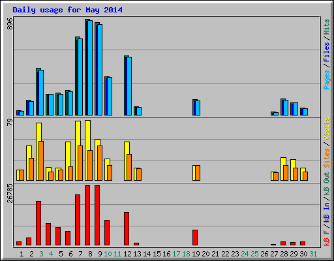Click the "Daily usage for May 2014" title
The image size is (334, 261).
click(x=67, y=10)
